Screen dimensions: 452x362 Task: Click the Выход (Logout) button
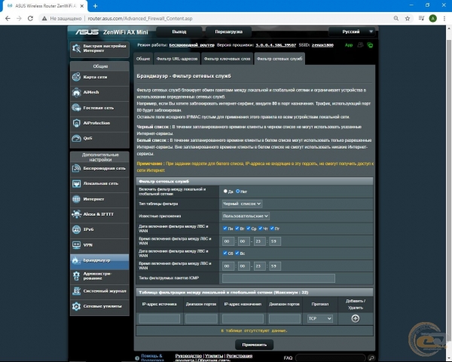coord(179,32)
